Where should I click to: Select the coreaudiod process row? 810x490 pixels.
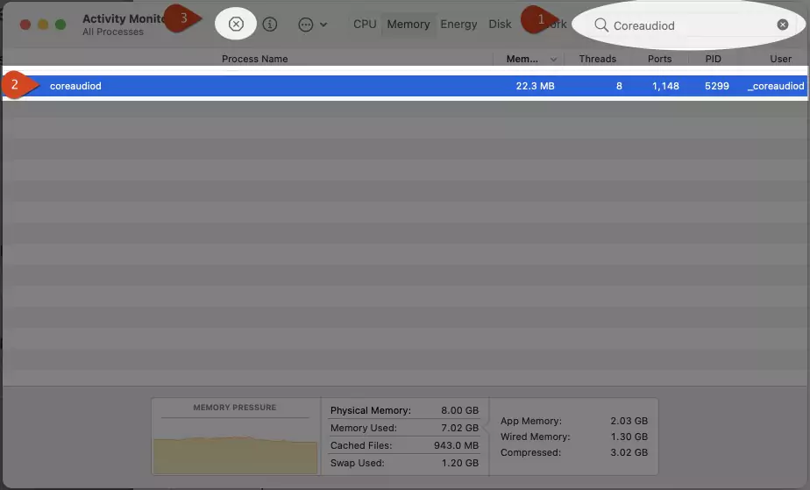405,86
